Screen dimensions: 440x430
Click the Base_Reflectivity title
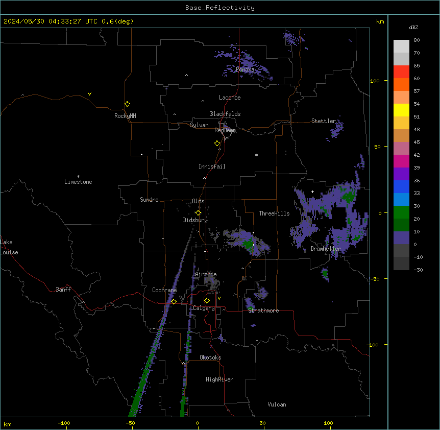point(220,8)
